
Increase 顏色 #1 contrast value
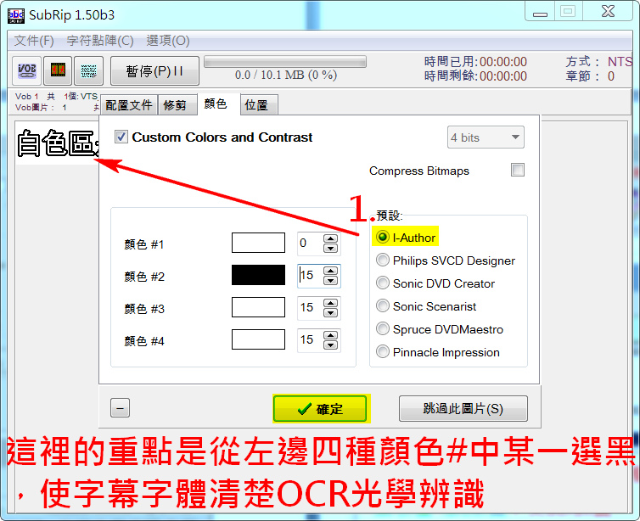(x=331, y=238)
